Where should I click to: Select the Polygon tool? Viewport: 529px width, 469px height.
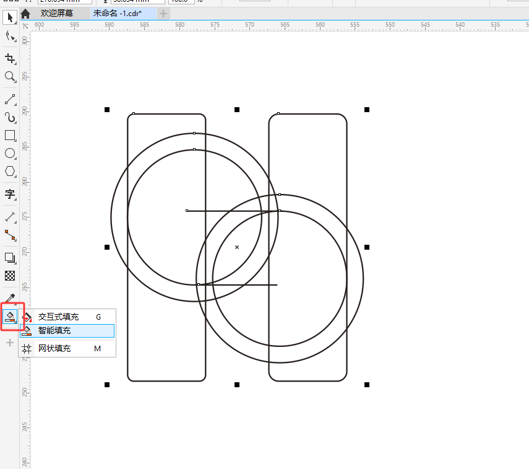point(10,172)
